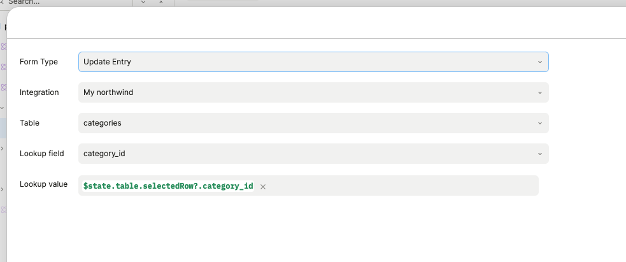Jump to previous search result up arrow
This screenshot has width=626, height=262.
click(161, 3)
